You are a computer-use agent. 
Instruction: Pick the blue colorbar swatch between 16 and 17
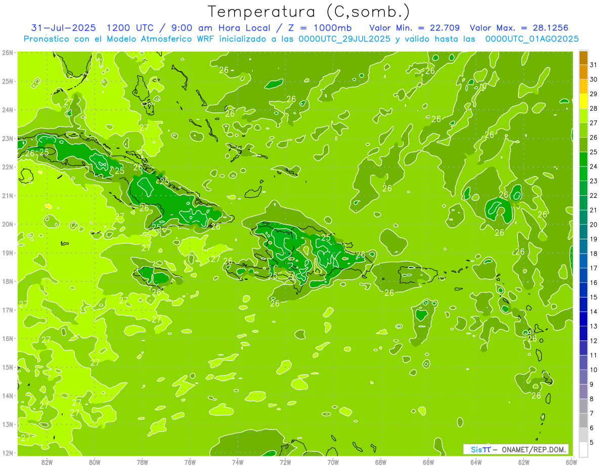click(x=583, y=275)
